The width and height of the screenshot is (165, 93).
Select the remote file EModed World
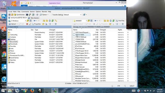click(80, 60)
